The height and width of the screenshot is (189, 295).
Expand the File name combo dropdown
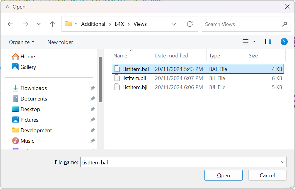283,162
